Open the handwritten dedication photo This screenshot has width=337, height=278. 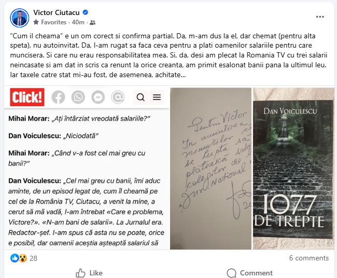point(210,169)
